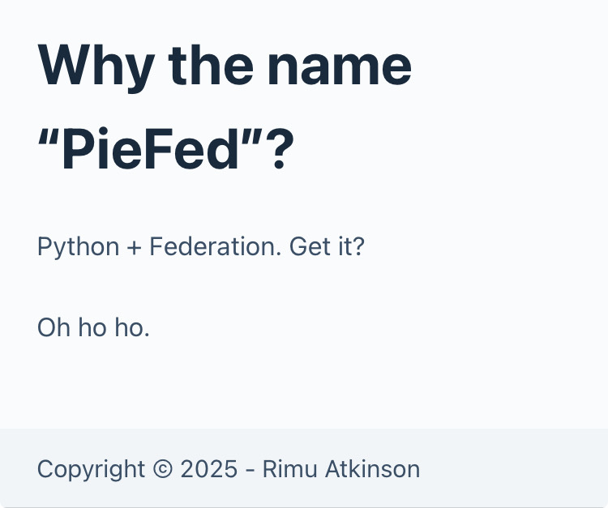Click the word "Oh" in the last paragraph
This screenshot has width=608, height=508.
point(54,328)
